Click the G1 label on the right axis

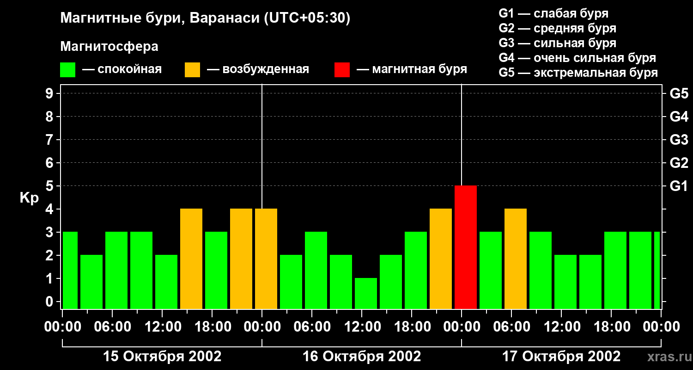click(x=679, y=186)
